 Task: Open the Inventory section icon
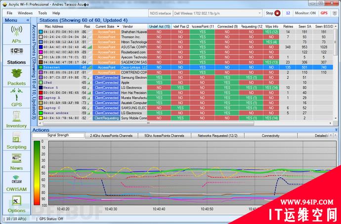(16, 116)
